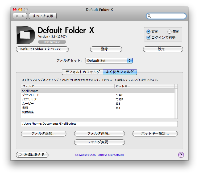Click the folder list vertical scrollbar
The image size is (199, 175).
pos(176,103)
